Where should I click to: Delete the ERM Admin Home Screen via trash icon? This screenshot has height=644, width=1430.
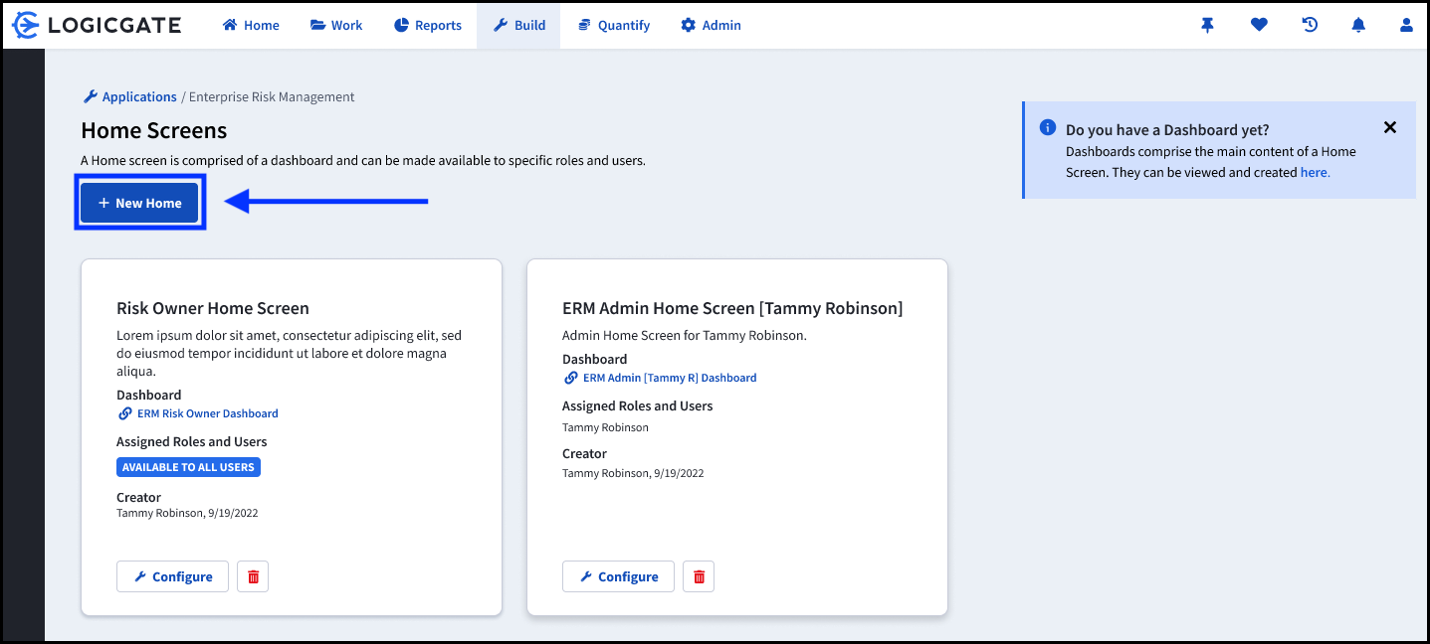point(698,575)
